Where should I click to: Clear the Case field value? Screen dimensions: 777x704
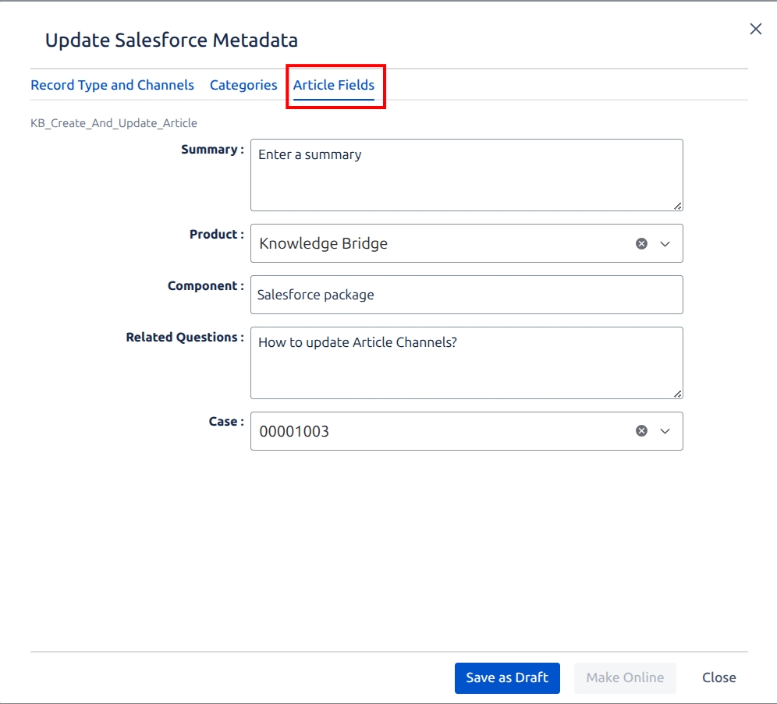click(x=641, y=430)
